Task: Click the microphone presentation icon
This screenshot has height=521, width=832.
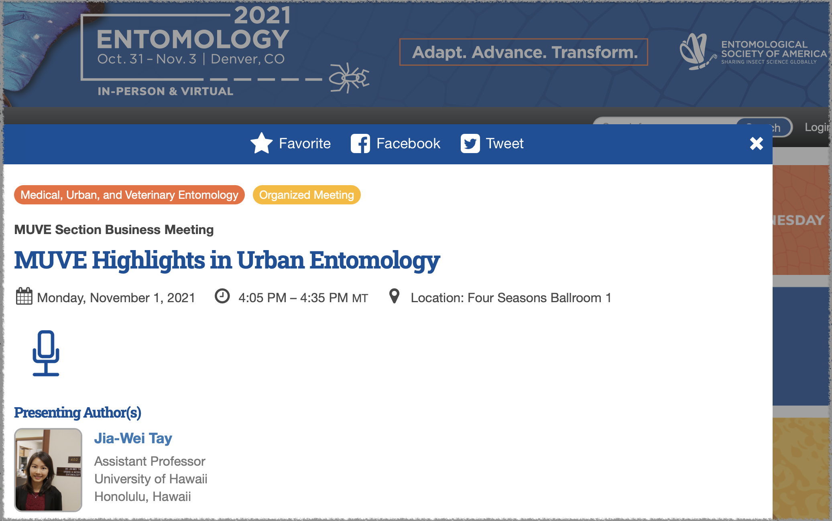Action: coord(46,353)
